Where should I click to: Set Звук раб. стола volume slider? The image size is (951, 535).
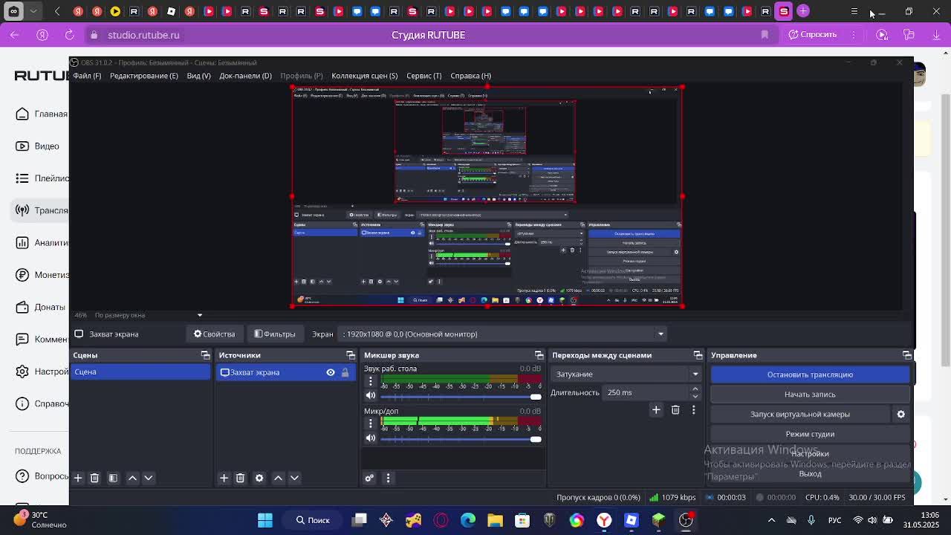461,396
